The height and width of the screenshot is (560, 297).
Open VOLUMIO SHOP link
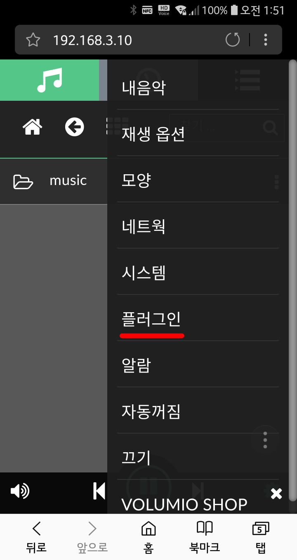tap(184, 504)
